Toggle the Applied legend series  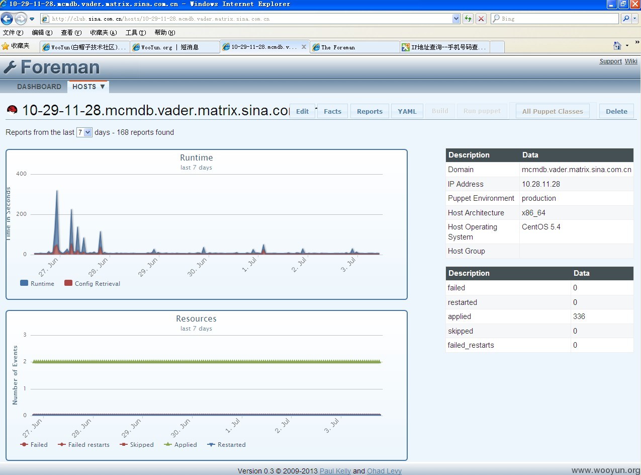click(x=180, y=445)
